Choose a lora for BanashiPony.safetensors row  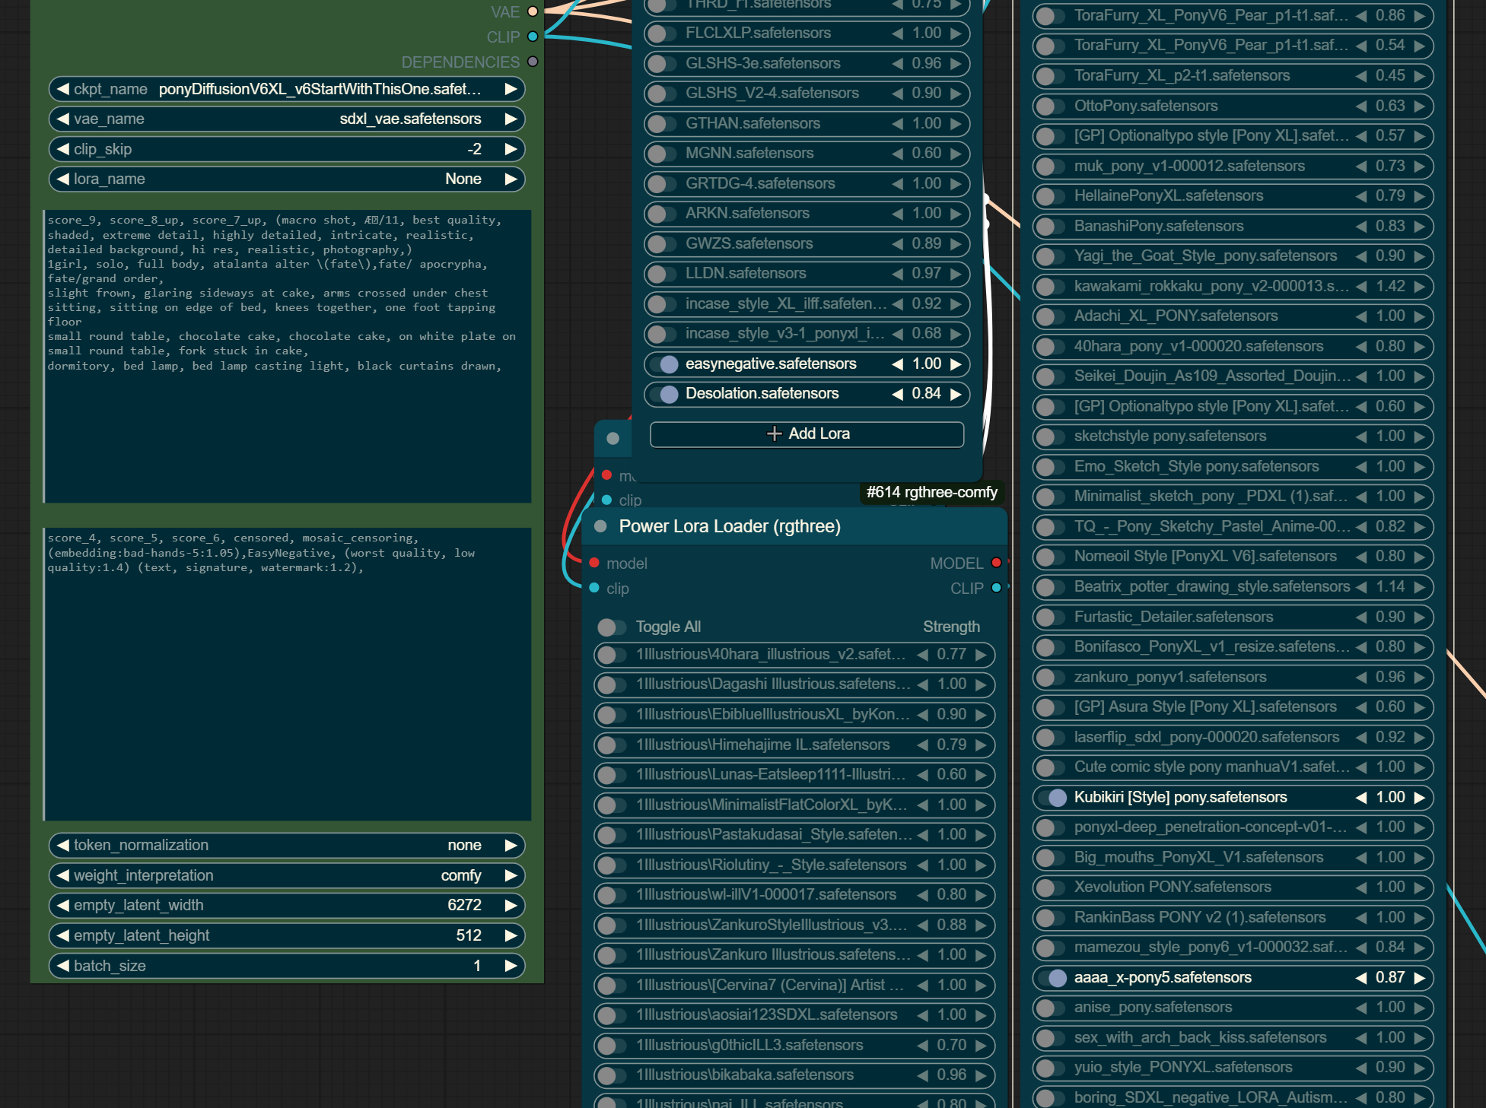pyautogui.click(x=1159, y=226)
